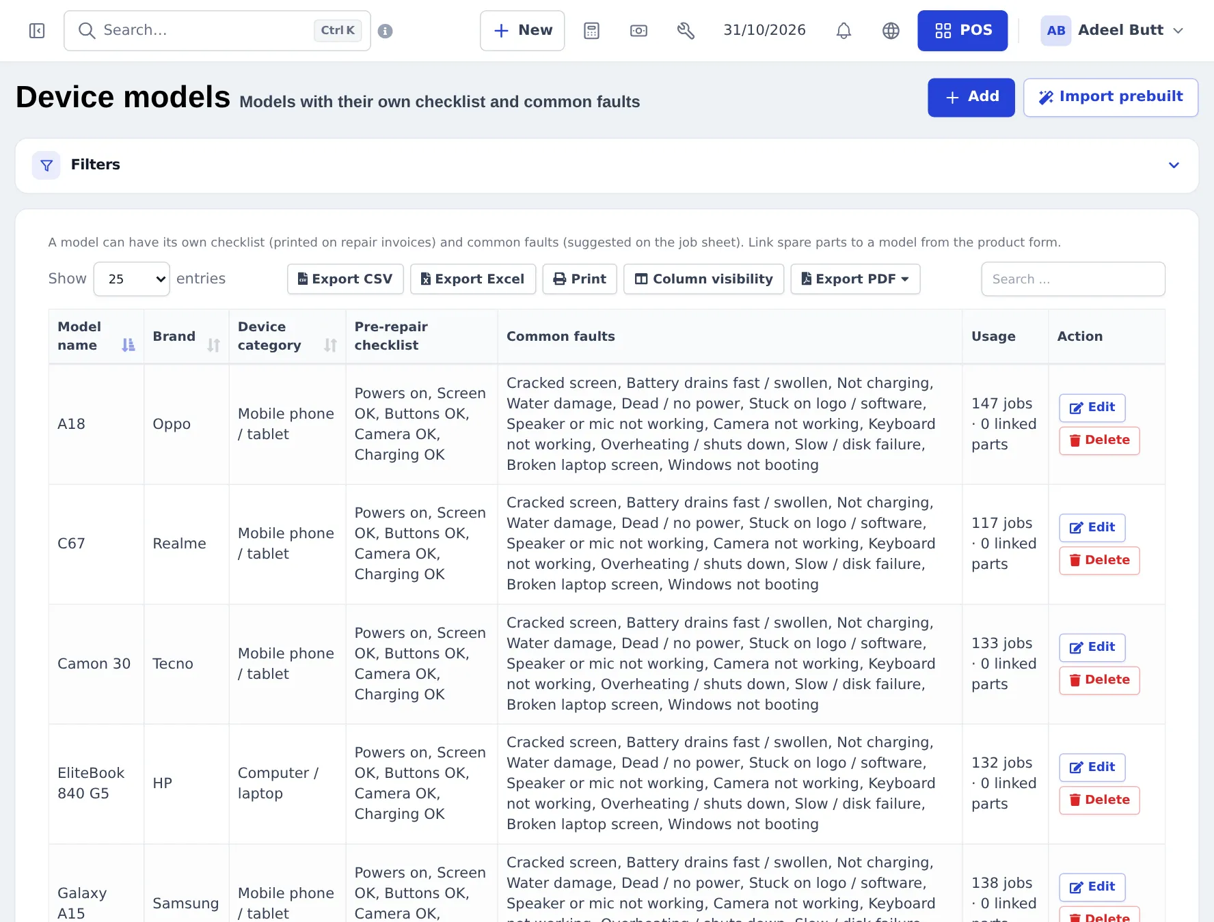Click the New button
1214x922 pixels.
522,31
